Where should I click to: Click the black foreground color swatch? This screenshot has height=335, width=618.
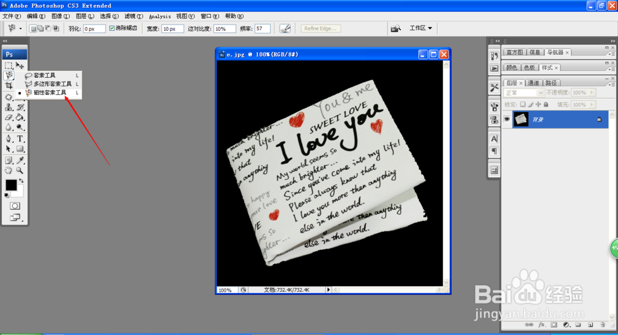11,184
